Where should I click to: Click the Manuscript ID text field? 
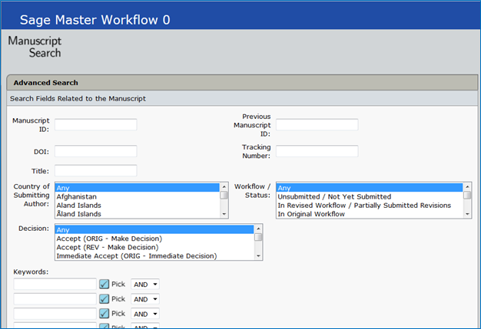click(95, 124)
